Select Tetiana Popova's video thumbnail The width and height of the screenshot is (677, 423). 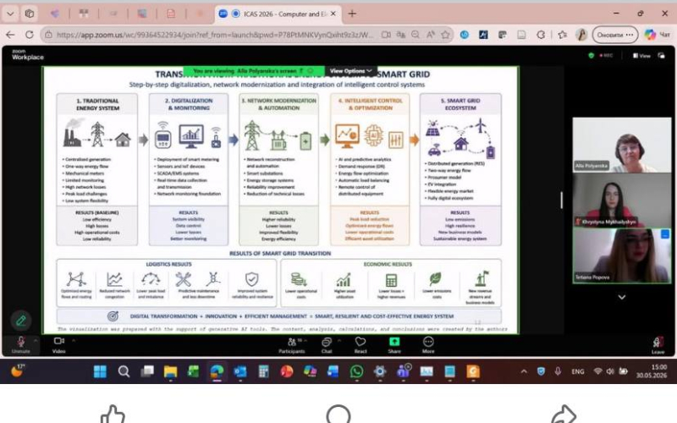622,255
